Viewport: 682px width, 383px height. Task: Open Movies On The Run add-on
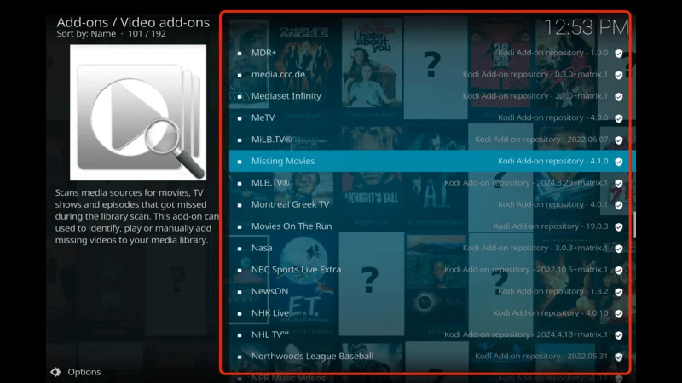pos(432,226)
